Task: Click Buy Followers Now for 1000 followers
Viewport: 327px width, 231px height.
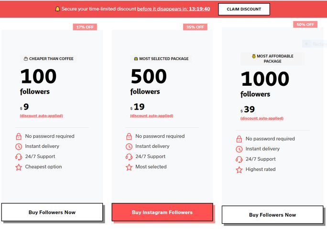Action: (272, 215)
